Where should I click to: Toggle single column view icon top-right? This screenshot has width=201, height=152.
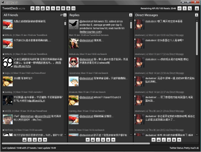pyautogui.click(x=184, y=9)
